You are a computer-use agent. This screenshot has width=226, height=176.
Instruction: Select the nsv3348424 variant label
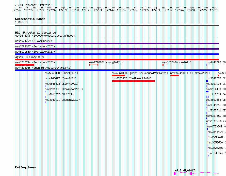click(217, 132)
